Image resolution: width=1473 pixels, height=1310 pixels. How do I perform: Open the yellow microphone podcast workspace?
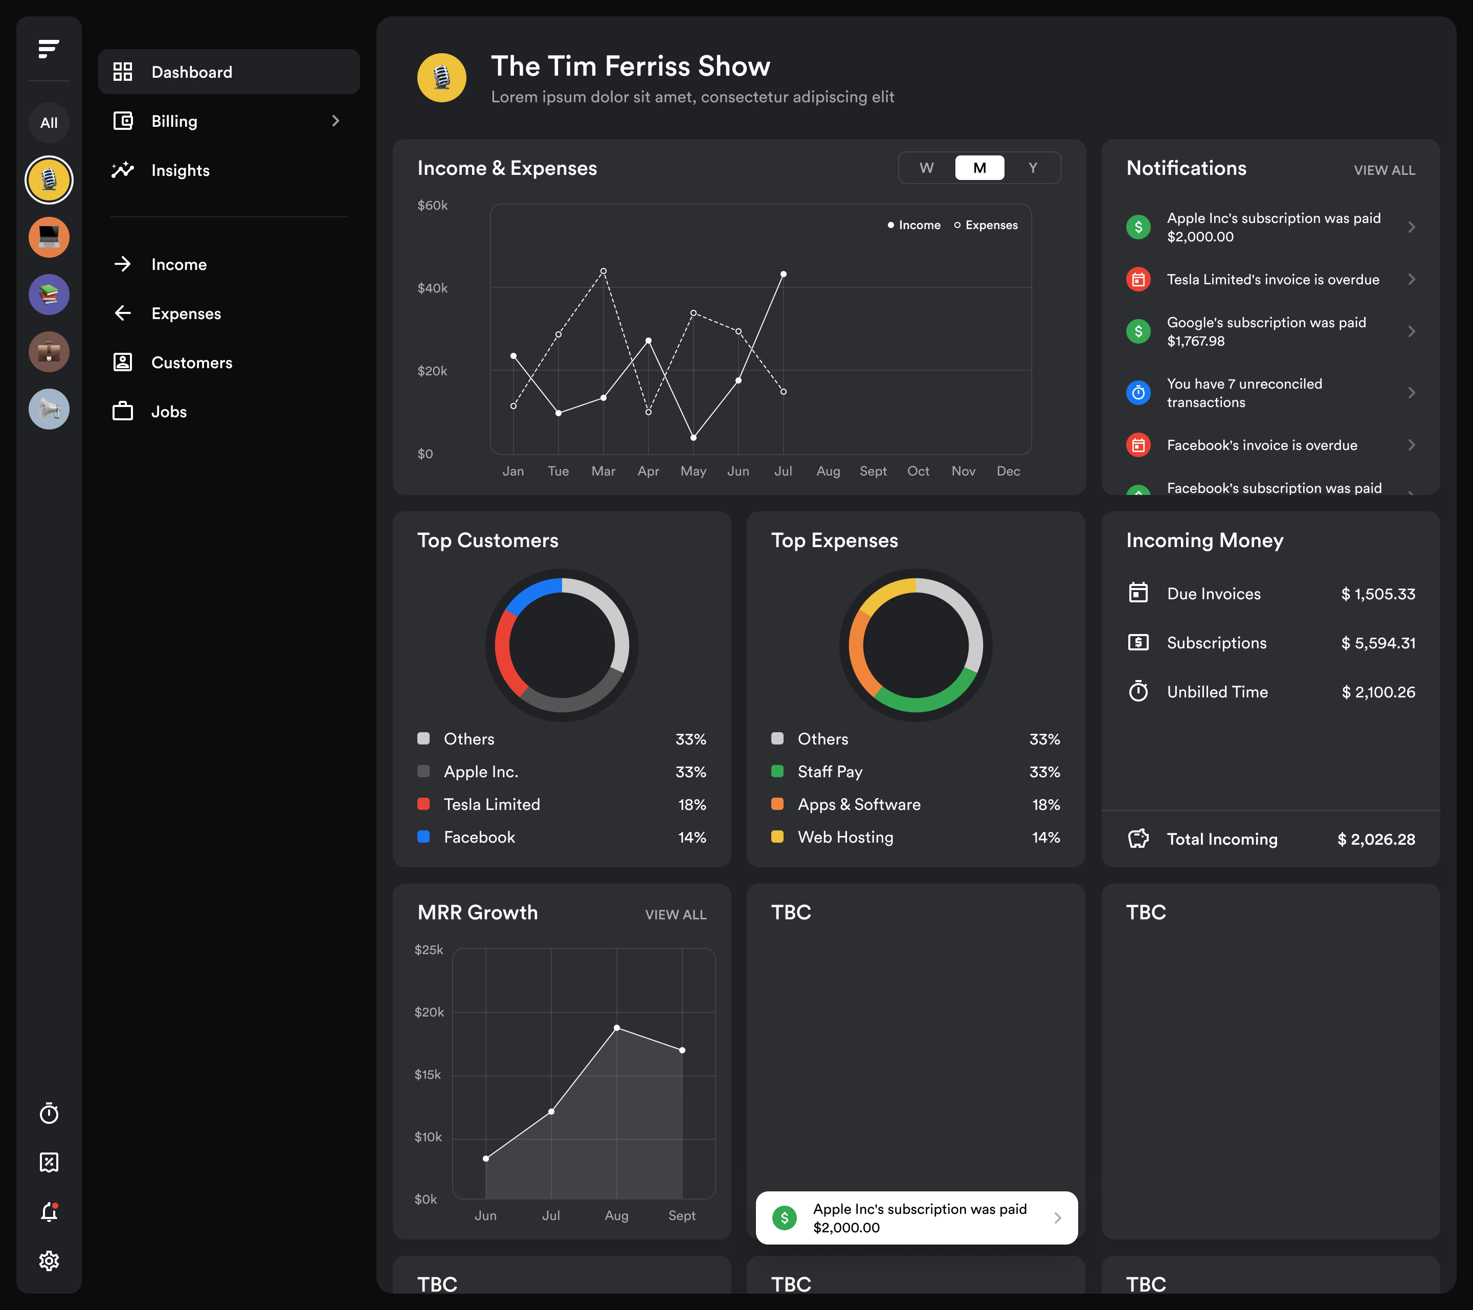49,179
